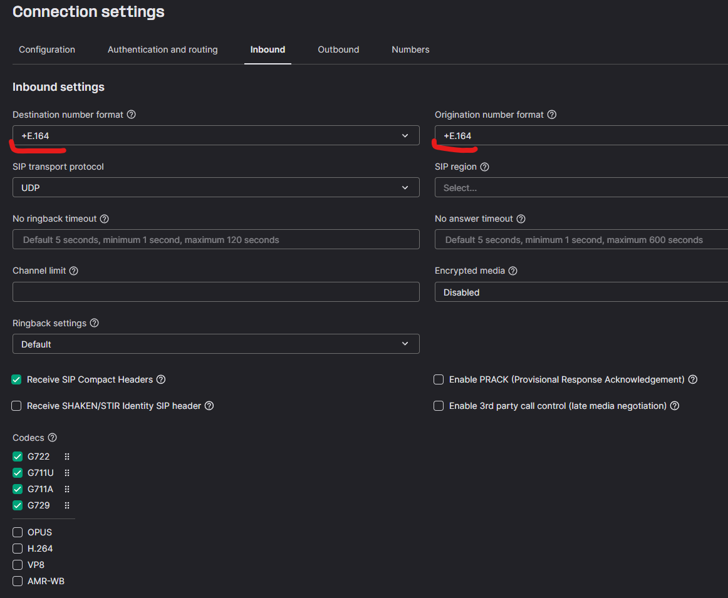Click help icon beside SHAKEN/STIR header
728x598 pixels.
[x=209, y=406]
